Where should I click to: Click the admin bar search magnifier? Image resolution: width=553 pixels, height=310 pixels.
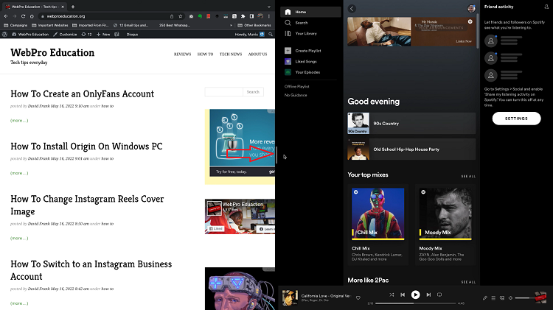click(x=271, y=35)
